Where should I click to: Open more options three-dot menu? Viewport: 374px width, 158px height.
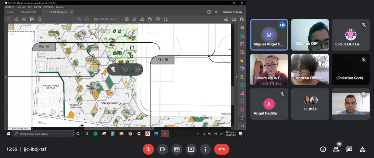coord(205,149)
